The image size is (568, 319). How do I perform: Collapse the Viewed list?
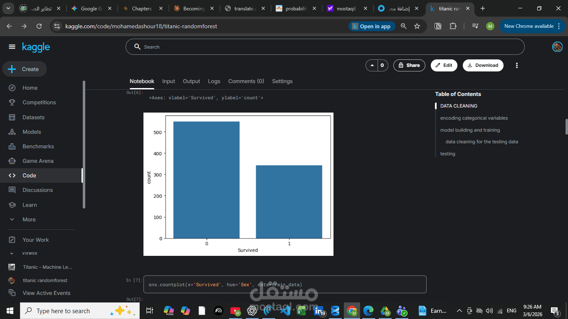coord(12,253)
